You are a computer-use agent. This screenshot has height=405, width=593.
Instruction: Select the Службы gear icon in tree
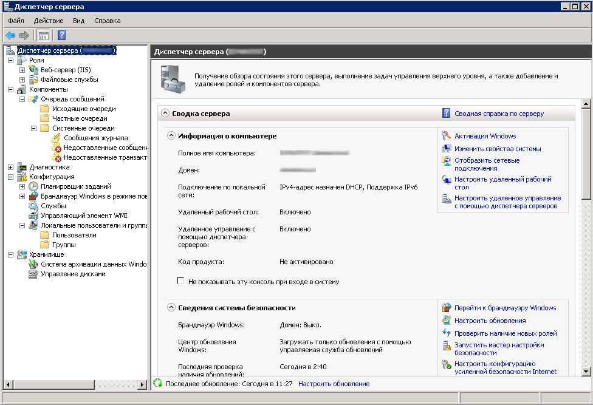[x=33, y=206]
